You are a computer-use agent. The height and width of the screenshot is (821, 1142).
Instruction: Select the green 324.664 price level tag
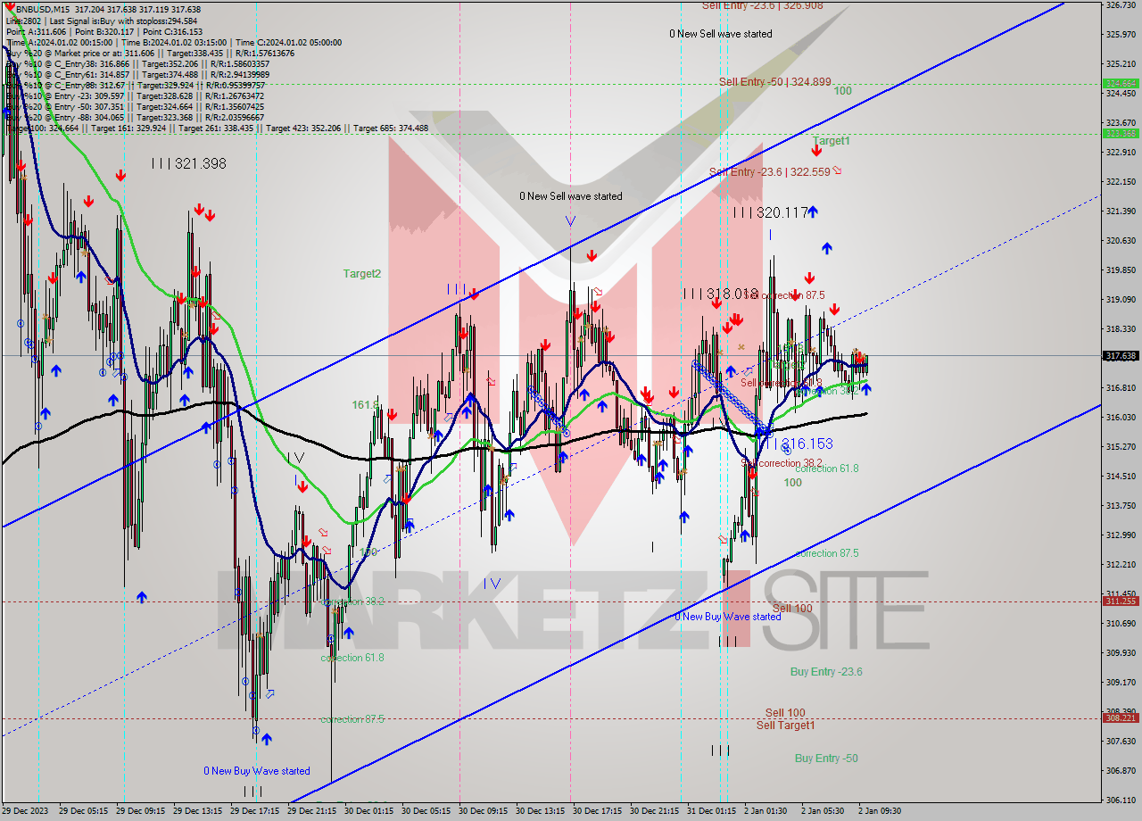(1121, 83)
